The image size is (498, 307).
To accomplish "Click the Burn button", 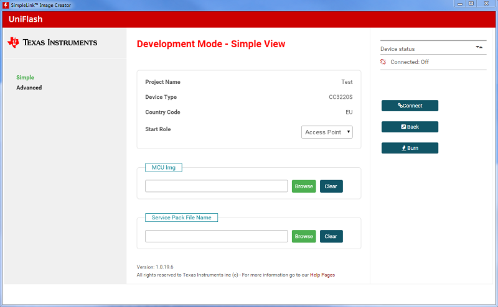I will tap(410, 148).
